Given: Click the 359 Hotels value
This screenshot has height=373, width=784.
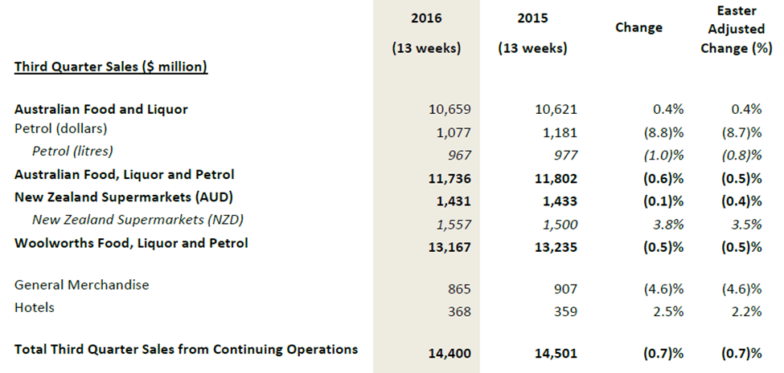Looking at the screenshot, I should (x=565, y=312).
